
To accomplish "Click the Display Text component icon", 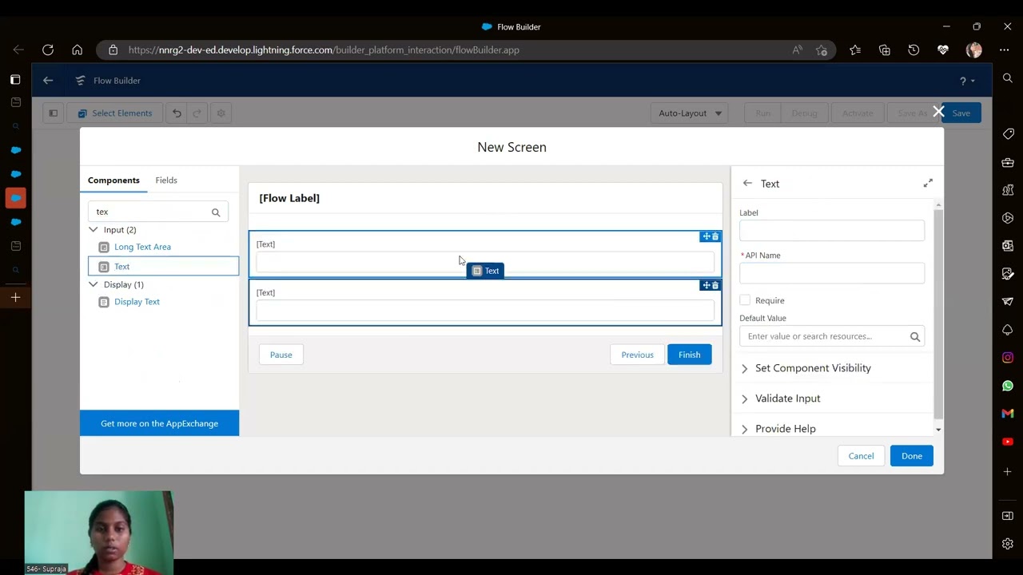I will pos(104,302).
